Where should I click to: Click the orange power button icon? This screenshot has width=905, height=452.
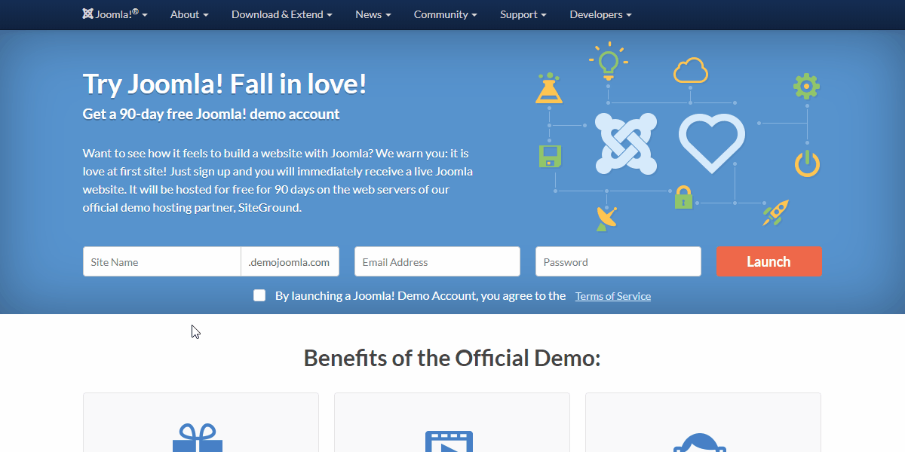pos(807,163)
